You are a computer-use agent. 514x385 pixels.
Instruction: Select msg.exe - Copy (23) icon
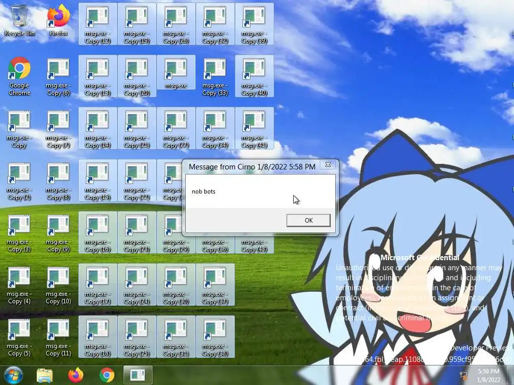point(137,233)
